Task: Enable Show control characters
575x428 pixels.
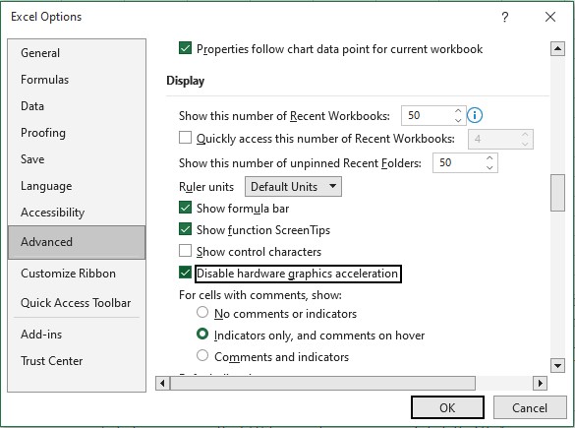Action: 185,251
